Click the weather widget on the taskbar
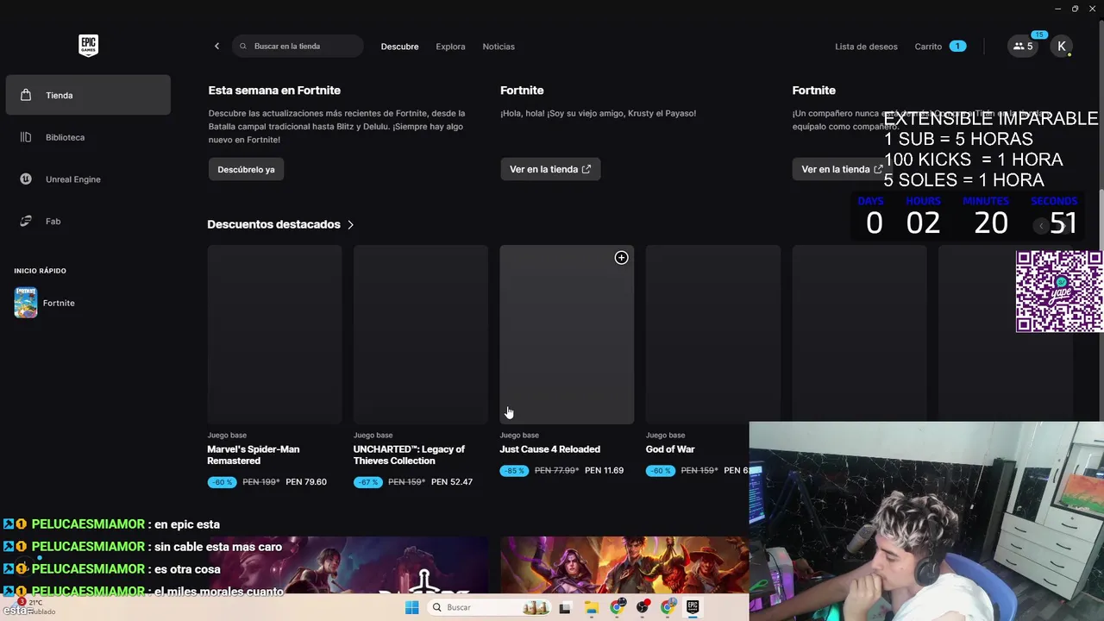1104x621 pixels. pos(34,606)
